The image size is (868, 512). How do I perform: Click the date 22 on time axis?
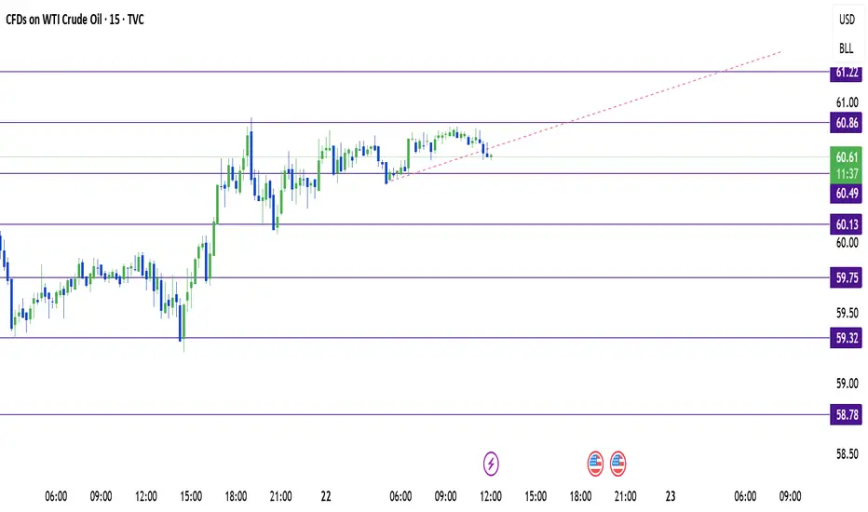click(x=326, y=496)
